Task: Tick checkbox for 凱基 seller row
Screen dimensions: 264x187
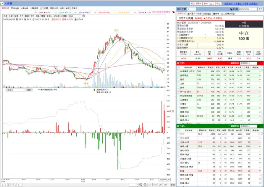Action: click(x=178, y=171)
